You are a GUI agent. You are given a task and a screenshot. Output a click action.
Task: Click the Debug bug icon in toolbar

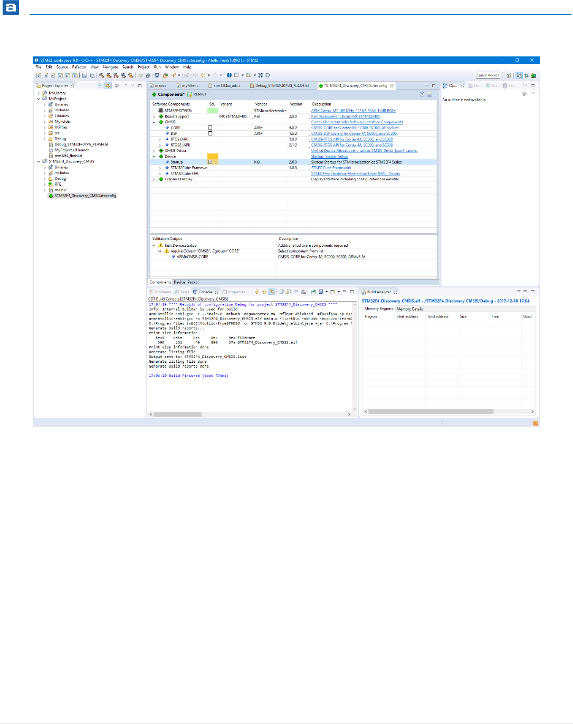coord(148,75)
